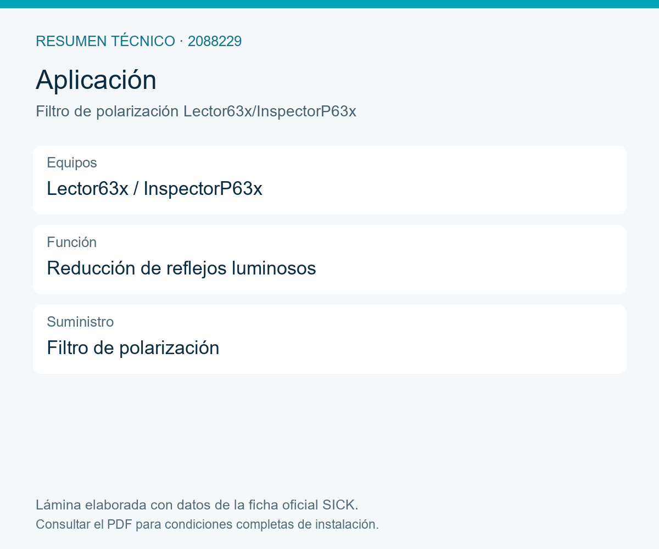Click the footer note 'Lámina elaborada con datos de la ficha oficial SICK.'

(197, 505)
